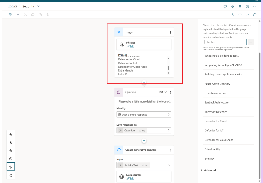The width and height of the screenshot is (263, 183).
Task: Zoom out on the authoring canvas
Action: coord(11,151)
